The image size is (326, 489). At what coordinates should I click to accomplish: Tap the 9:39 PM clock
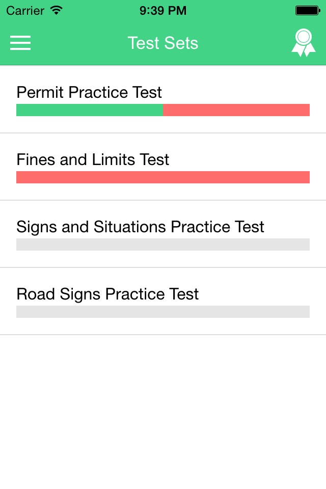[x=163, y=10]
